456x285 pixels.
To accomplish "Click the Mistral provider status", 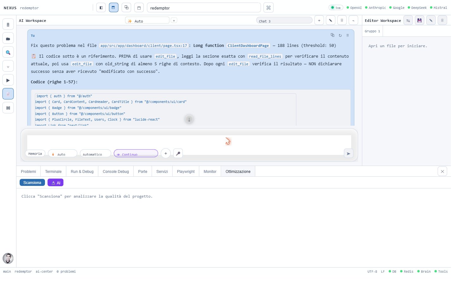I will point(439,8).
